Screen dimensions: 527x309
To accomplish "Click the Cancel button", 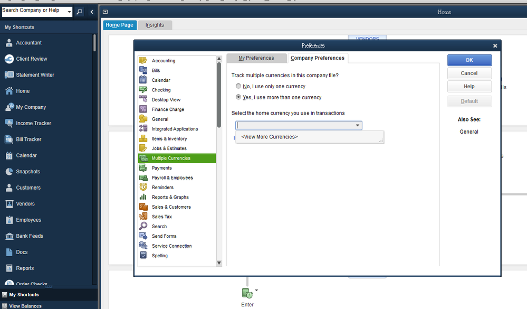I will click(x=469, y=73).
